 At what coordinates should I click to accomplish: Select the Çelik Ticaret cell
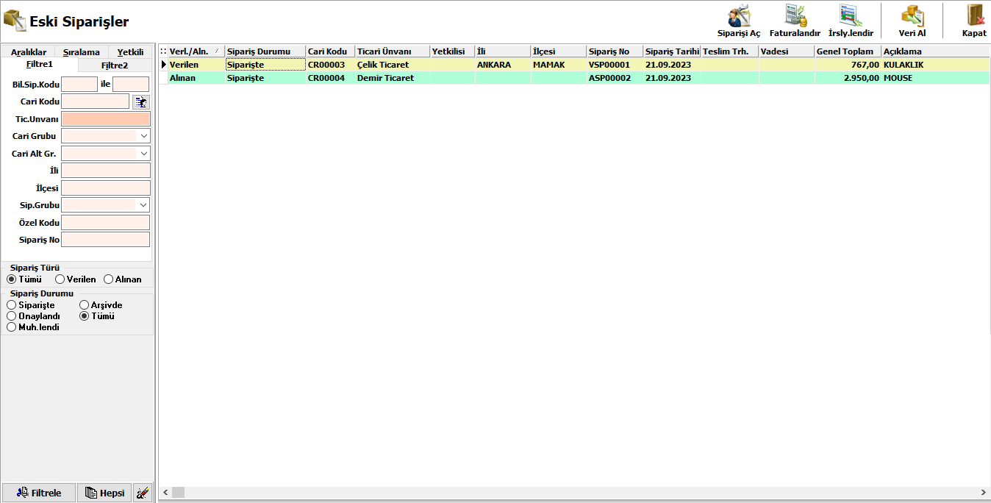[393, 65]
